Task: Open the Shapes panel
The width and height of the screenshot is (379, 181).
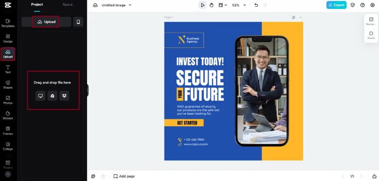Action: click(x=8, y=84)
